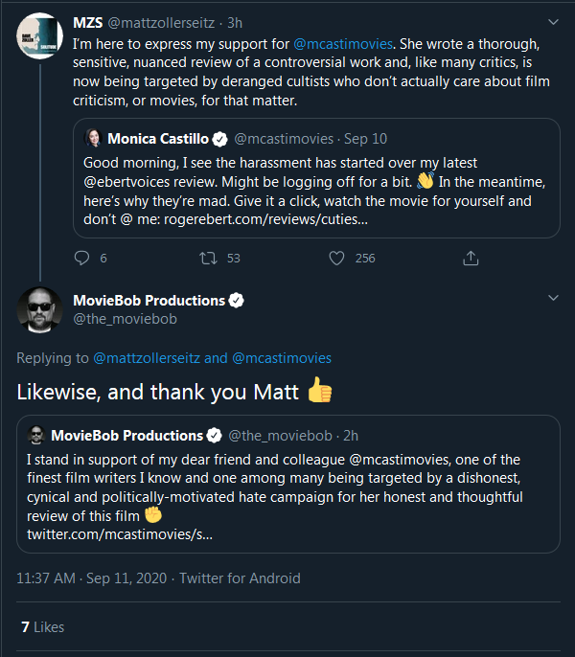Open the share icon on MZS tweet
The image size is (575, 657).
(x=471, y=258)
